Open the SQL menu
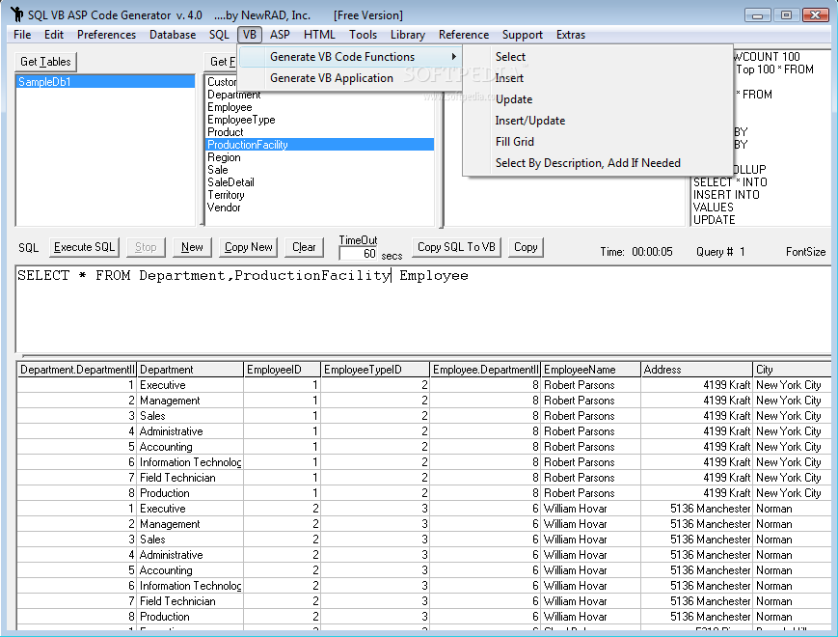 pos(219,35)
